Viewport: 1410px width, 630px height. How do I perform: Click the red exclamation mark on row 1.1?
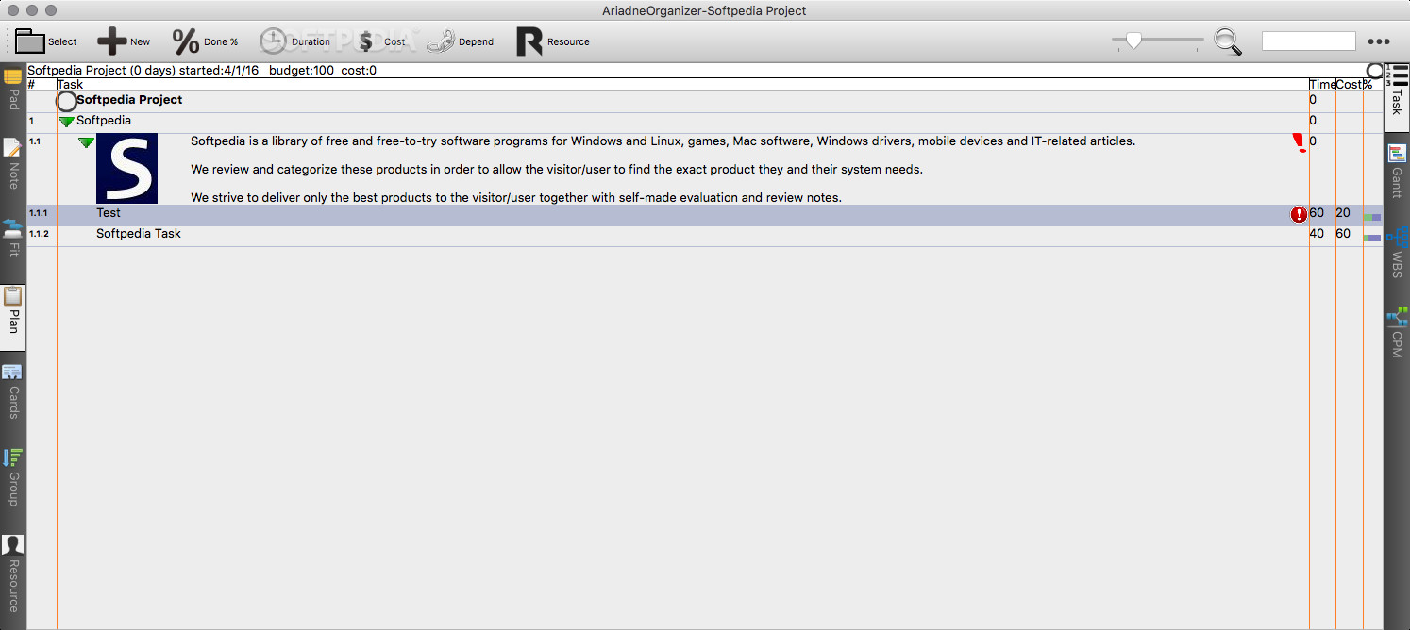[x=1300, y=142]
